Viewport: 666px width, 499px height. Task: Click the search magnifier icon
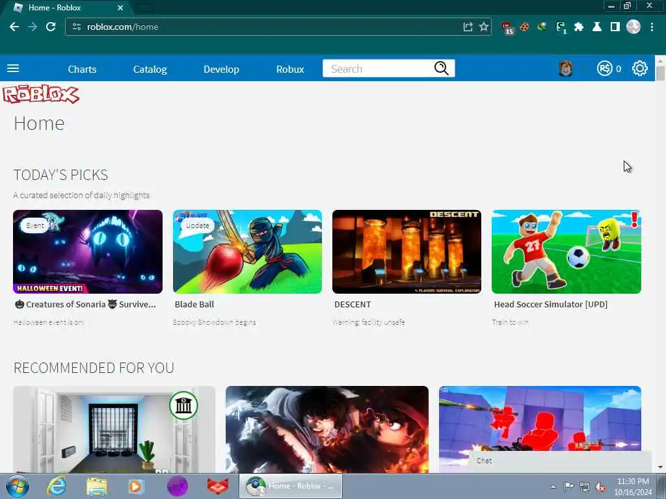point(442,68)
